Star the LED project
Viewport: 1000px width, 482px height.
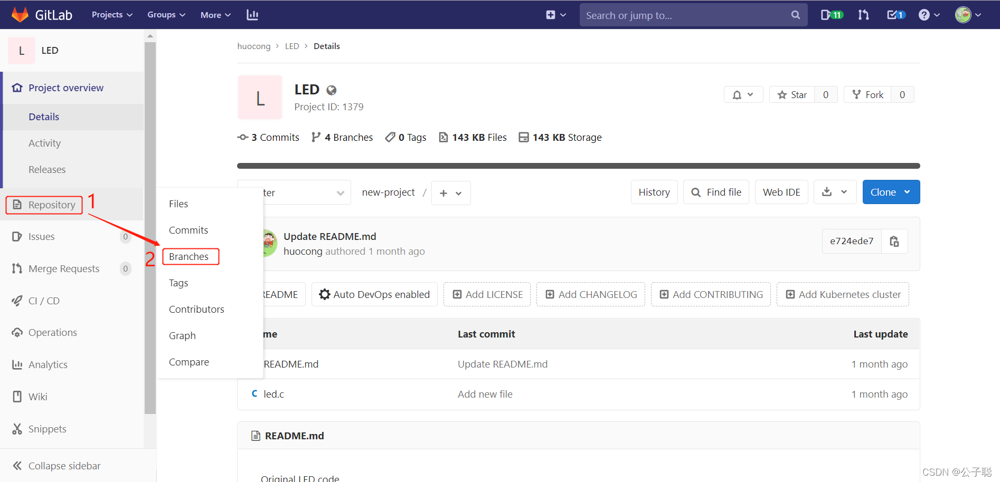pos(792,94)
